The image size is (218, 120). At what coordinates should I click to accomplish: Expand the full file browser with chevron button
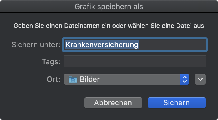[x=200, y=79]
